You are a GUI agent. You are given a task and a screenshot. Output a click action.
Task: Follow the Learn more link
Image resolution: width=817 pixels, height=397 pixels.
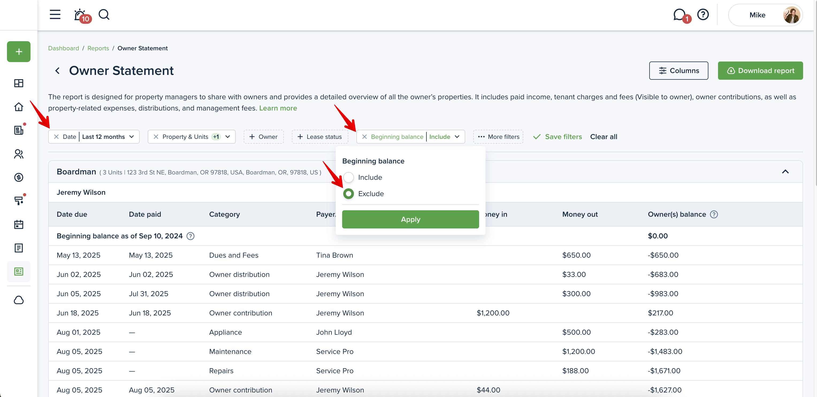278,108
